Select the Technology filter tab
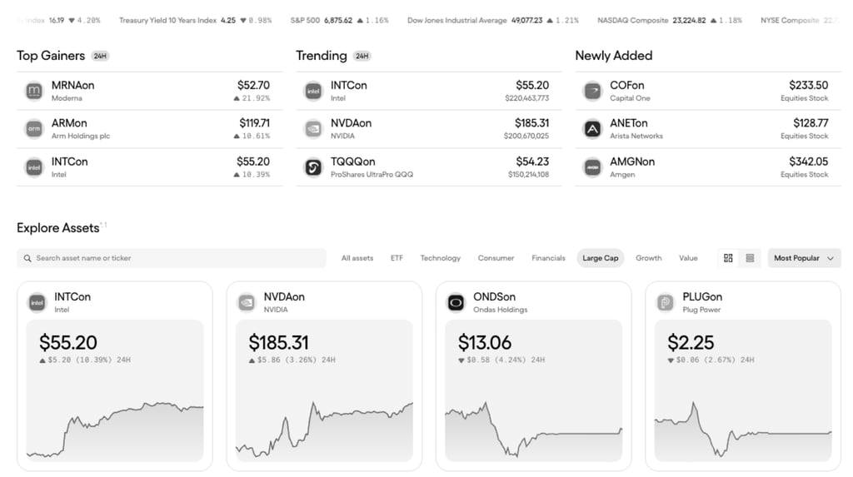853x477 pixels. coord(440,258)
